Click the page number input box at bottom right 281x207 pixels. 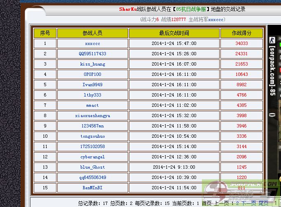tap(275, 203)
